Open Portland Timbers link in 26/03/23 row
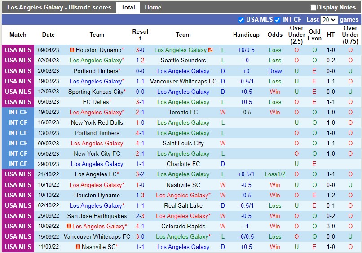This screenshot has height=253, width=362. tap(96, 71)
